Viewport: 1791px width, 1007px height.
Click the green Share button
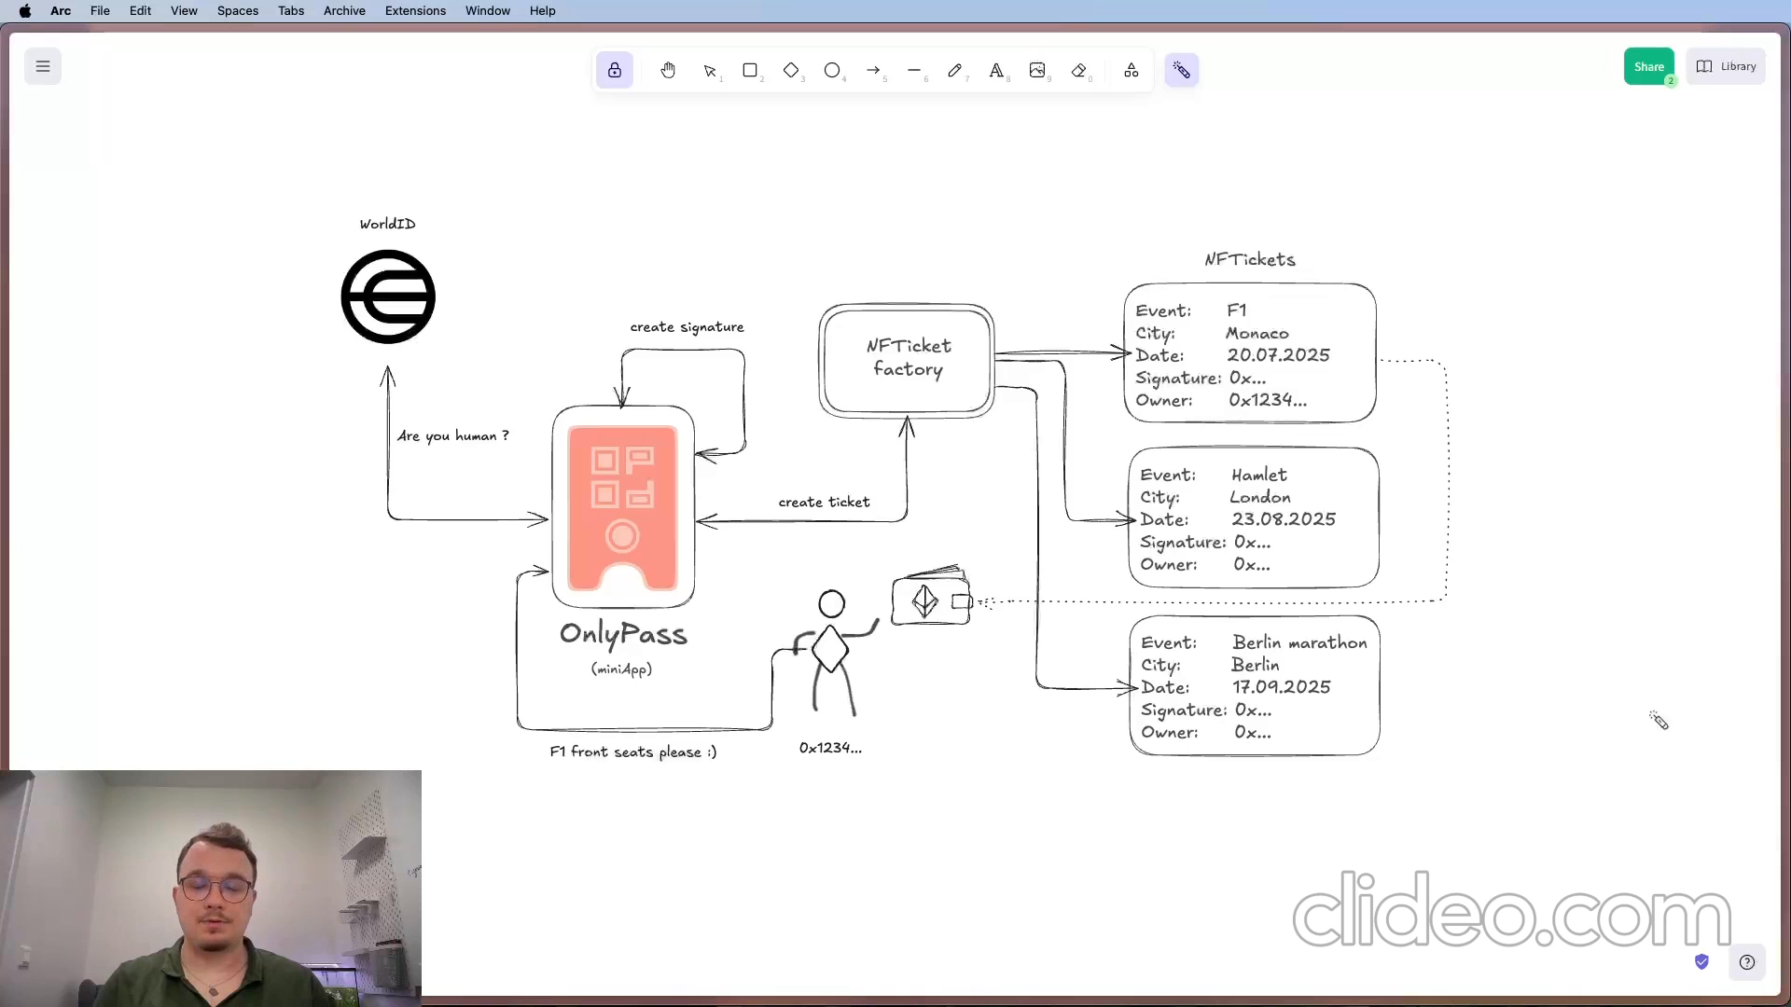click(x=1648, y=66)
